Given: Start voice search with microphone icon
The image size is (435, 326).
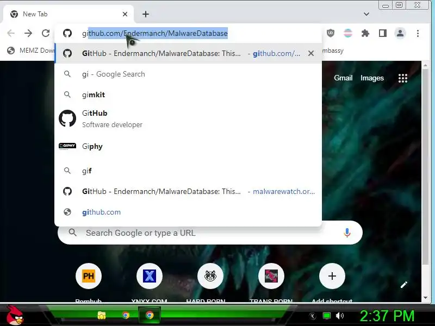Looking at the screenshot, I should 347,233.
